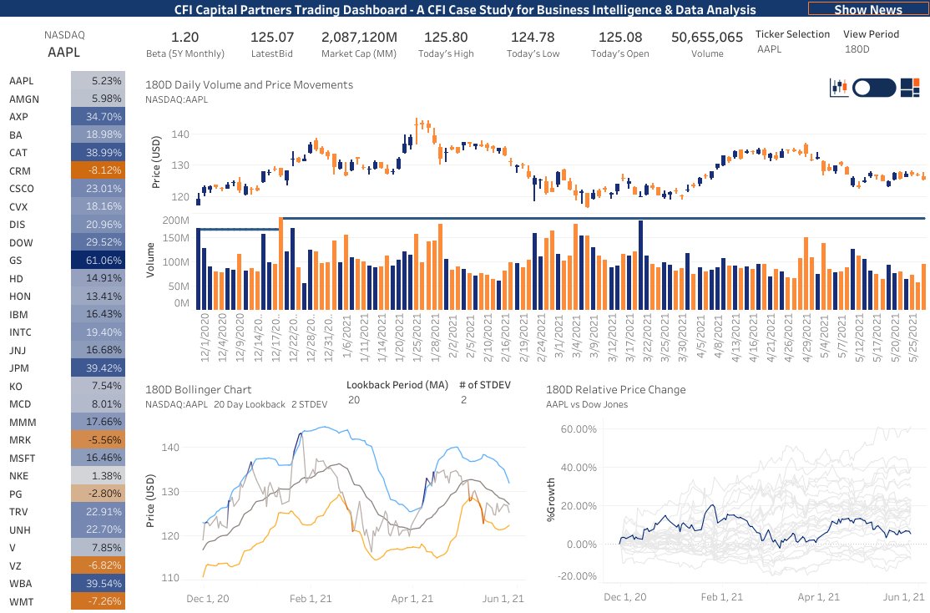Select VZ in the ticker list
The width and height of the screenshot is (930, 613).
15,565
